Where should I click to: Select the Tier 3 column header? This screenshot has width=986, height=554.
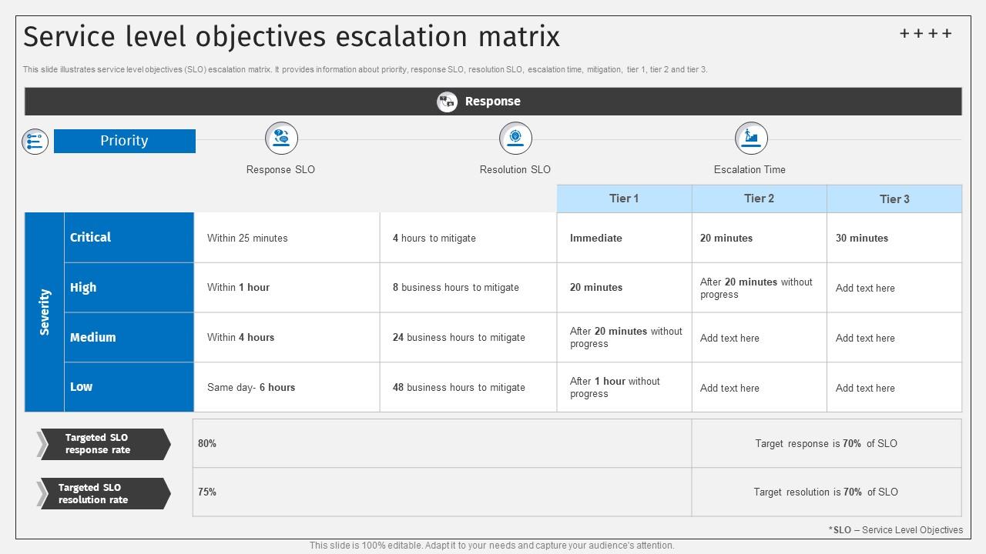tap(894, 199)
